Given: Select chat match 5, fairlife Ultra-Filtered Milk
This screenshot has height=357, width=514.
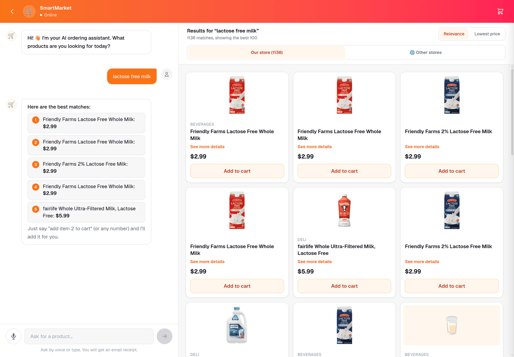Looking at the screenshot, I should [86, 212].
